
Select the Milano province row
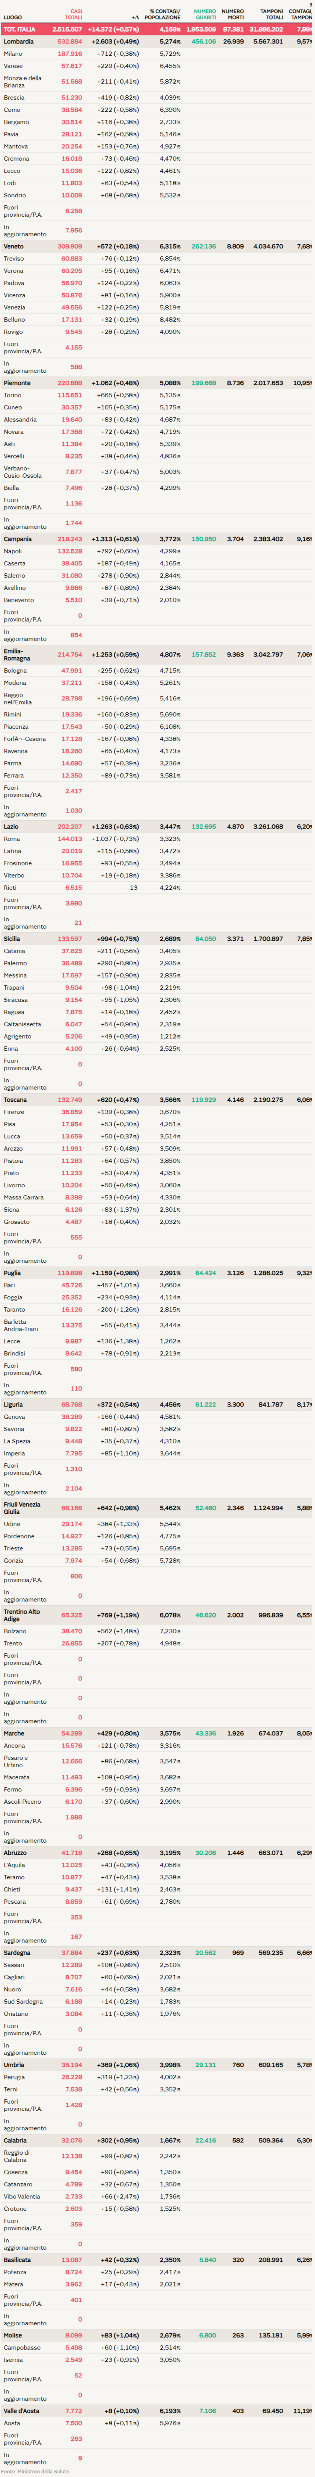pos(13,54)
